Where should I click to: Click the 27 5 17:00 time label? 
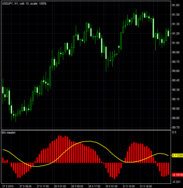43,186
